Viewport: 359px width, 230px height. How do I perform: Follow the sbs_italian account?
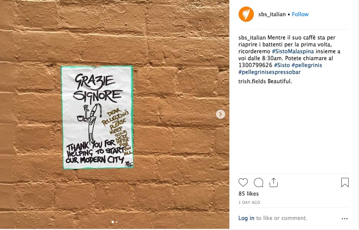point(300,14)
